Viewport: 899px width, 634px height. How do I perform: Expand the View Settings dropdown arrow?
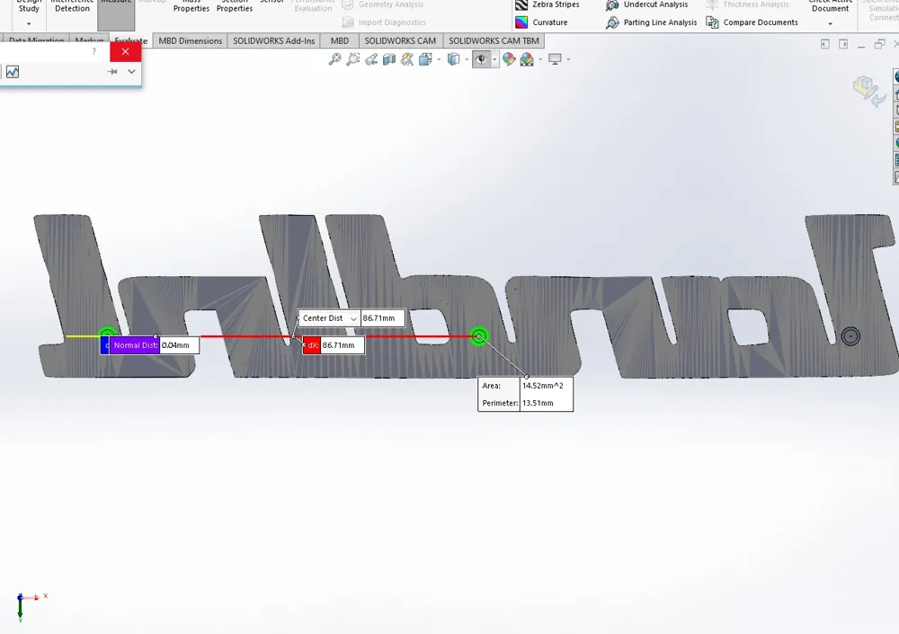click(x=568, y=59)
